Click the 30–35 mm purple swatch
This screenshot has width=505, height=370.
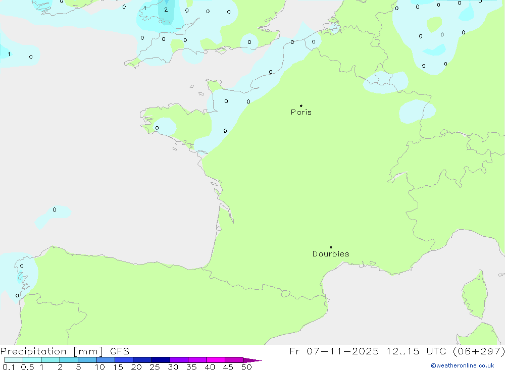(179, 360)
